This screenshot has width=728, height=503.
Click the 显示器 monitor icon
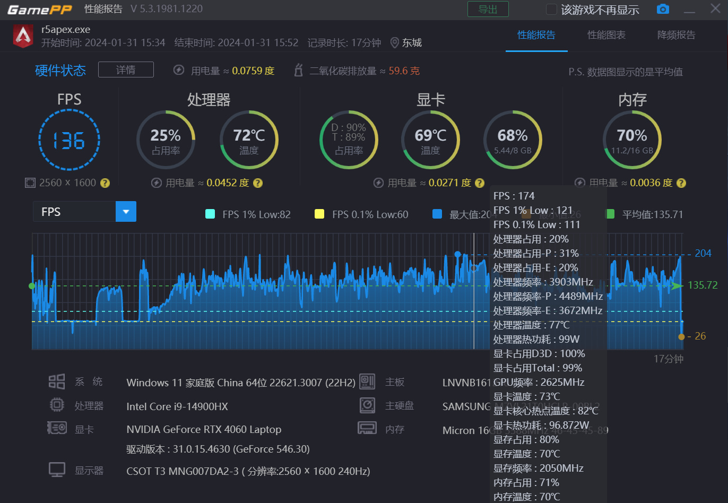[57, 470]
